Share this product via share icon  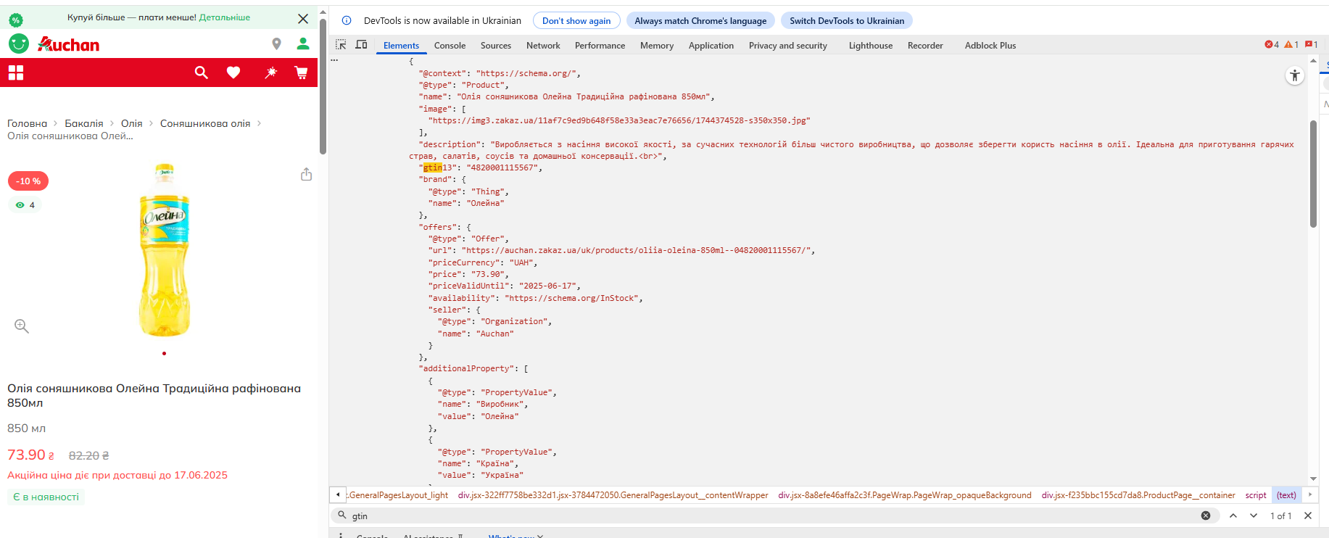[307, 174]
